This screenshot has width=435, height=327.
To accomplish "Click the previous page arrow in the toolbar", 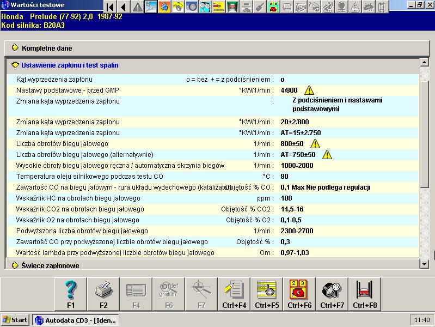I will (x=124, y=7).
